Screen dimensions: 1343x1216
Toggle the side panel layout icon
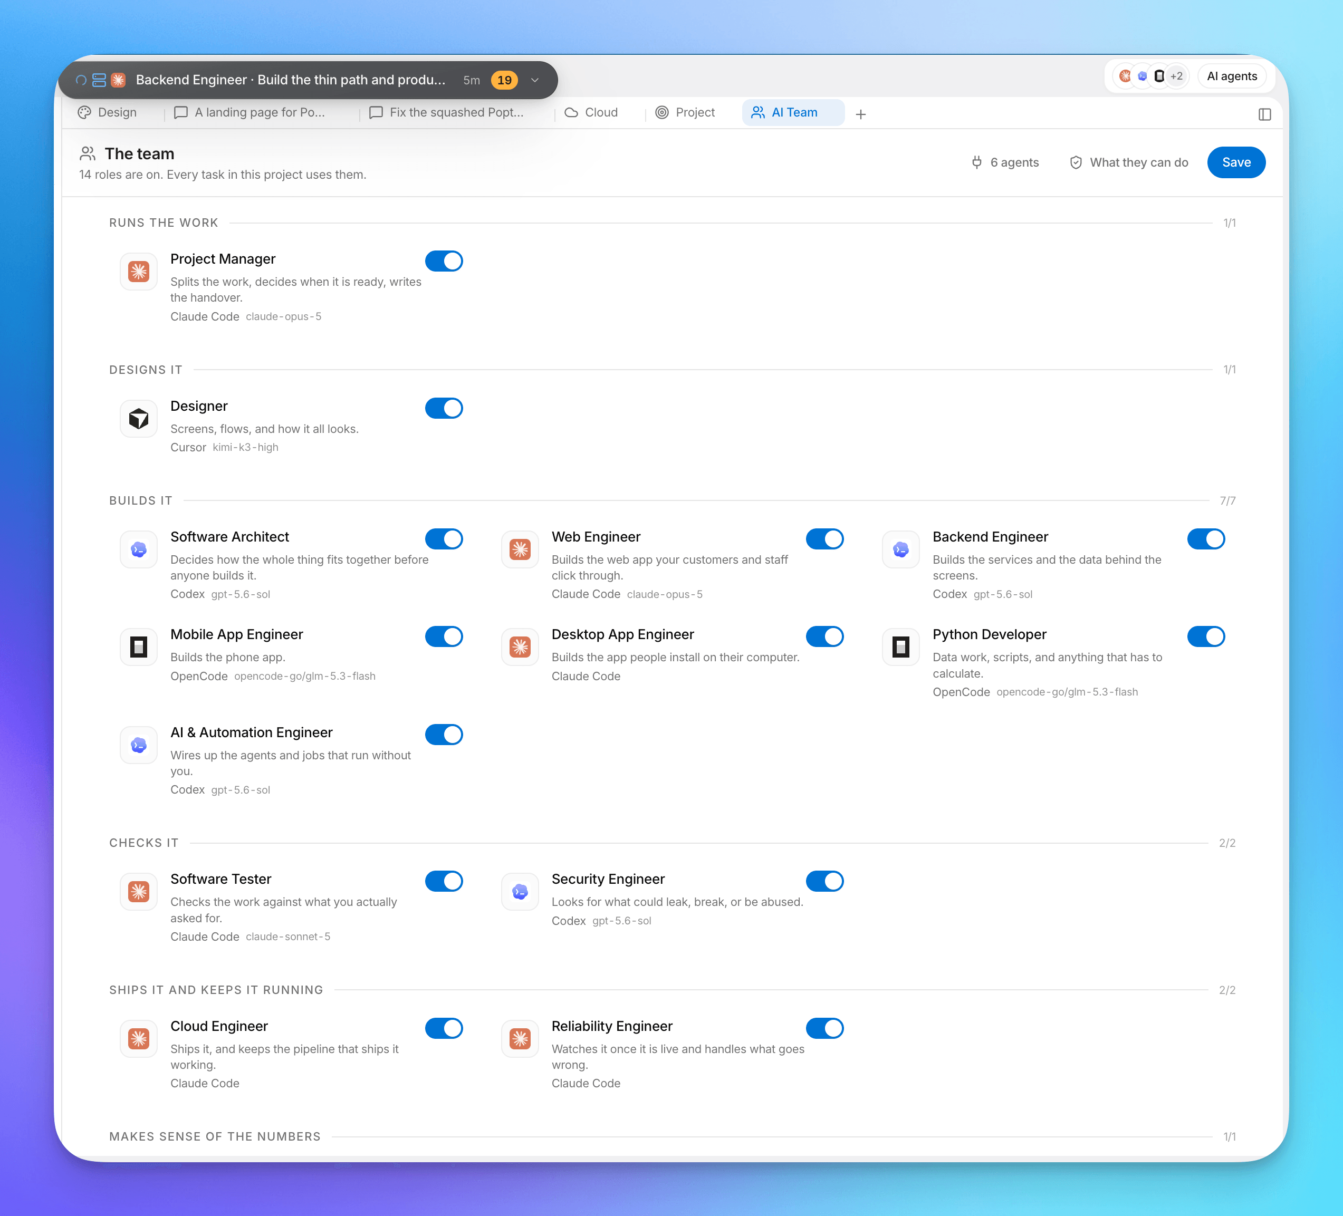(x=1264, y=114)
